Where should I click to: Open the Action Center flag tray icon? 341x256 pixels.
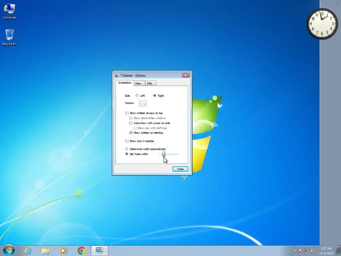pyautogui.click(x=301, y=251)
